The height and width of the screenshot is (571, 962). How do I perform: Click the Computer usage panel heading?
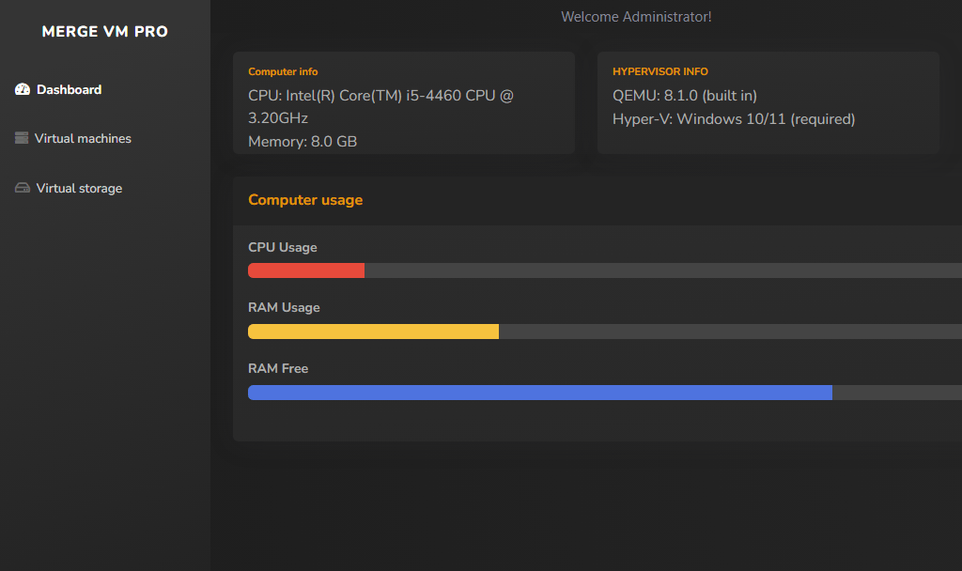tap(305, 200)
